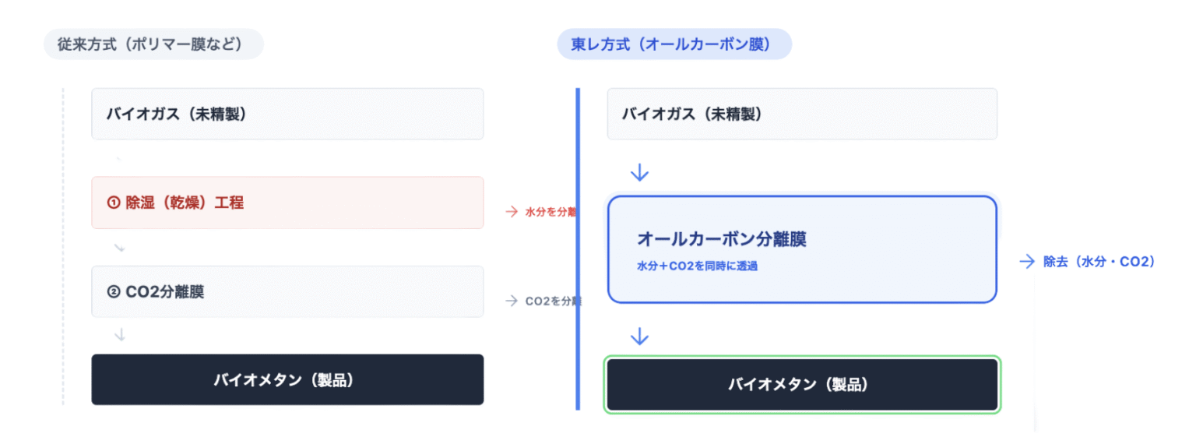The image size is (1196, 437).
Task: Select the 東レ方式（オールカーボン膜） label pill
Action: click(x=674, y=44)
